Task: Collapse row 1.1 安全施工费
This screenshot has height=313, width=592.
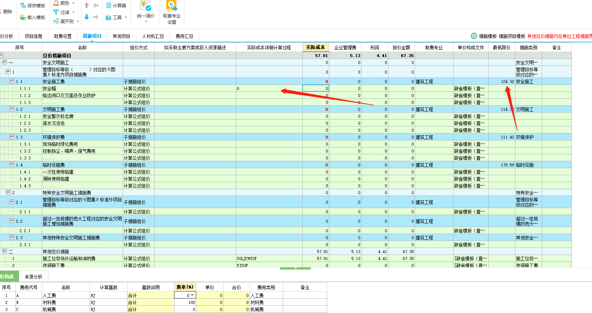Action: click(12, 81)
